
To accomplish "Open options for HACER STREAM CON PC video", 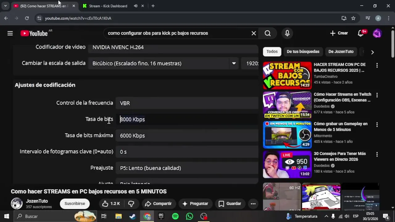I will [377, 65].
